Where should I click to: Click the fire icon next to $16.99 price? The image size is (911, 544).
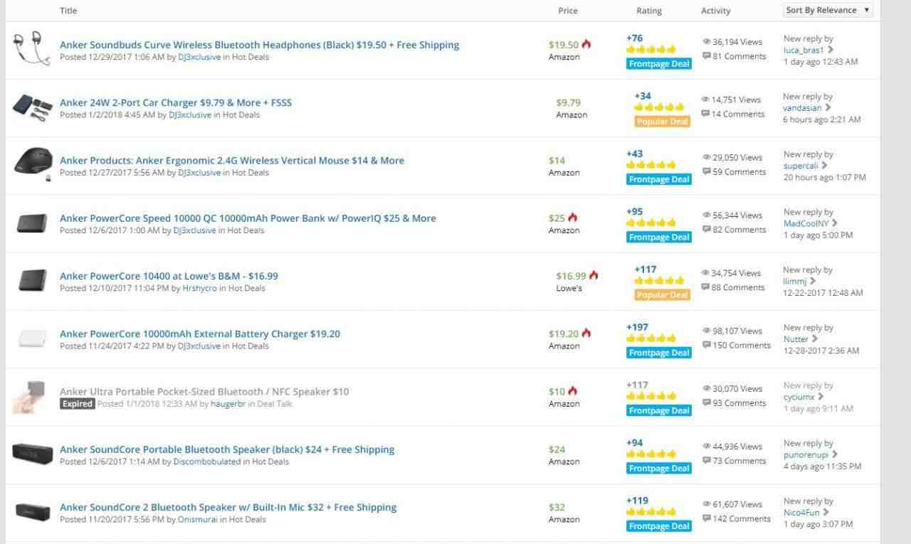tap(594, 275)
